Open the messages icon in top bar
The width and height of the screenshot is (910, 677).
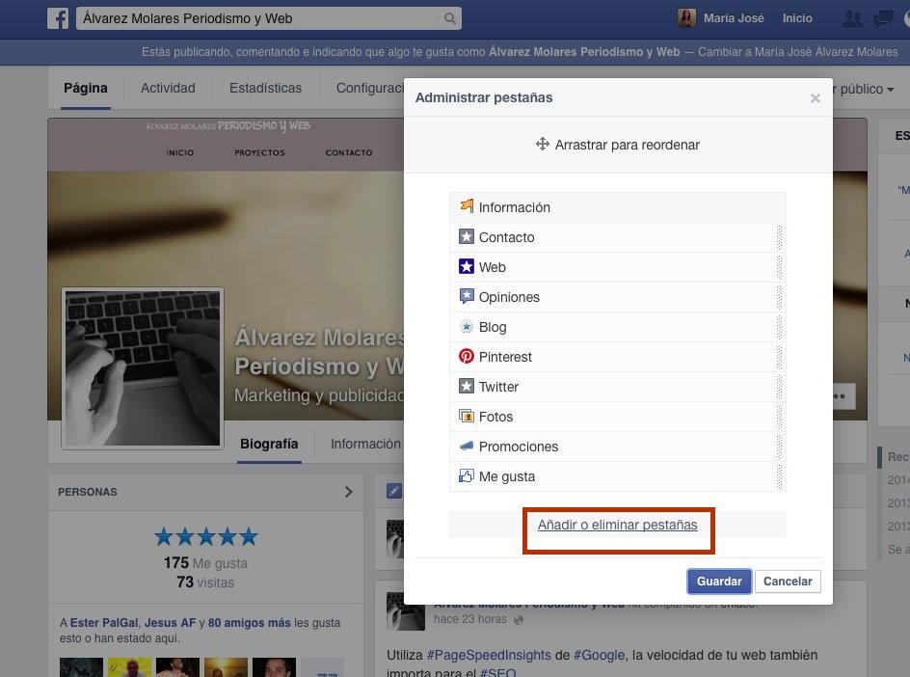click(x=882, y=18)
